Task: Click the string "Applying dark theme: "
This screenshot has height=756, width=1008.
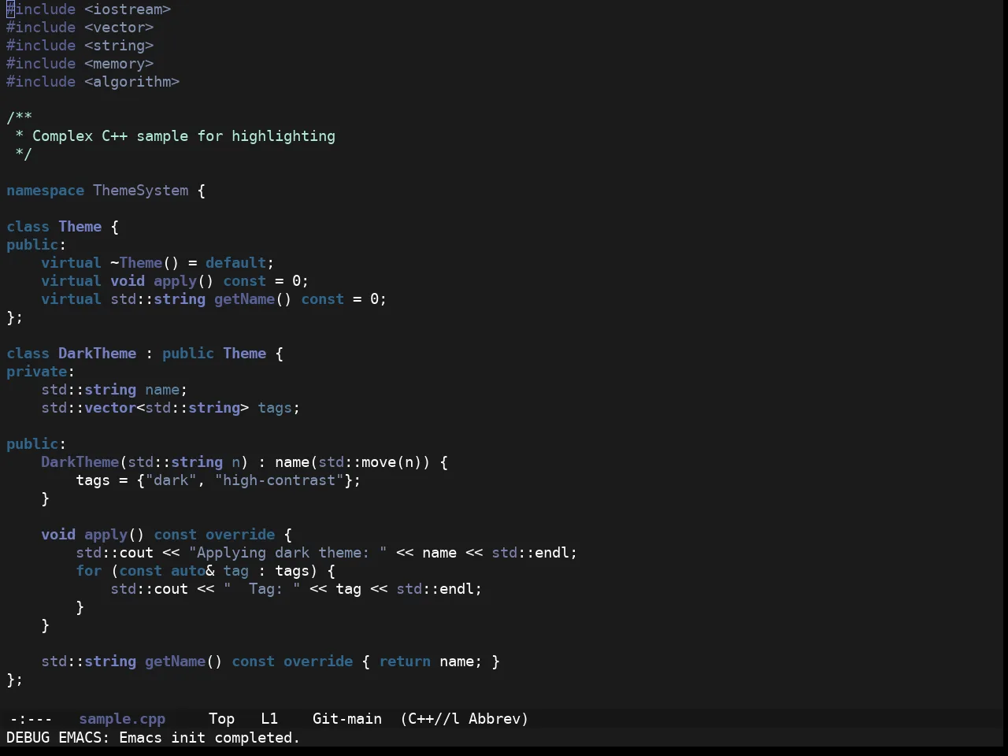Action: (288, 553)
